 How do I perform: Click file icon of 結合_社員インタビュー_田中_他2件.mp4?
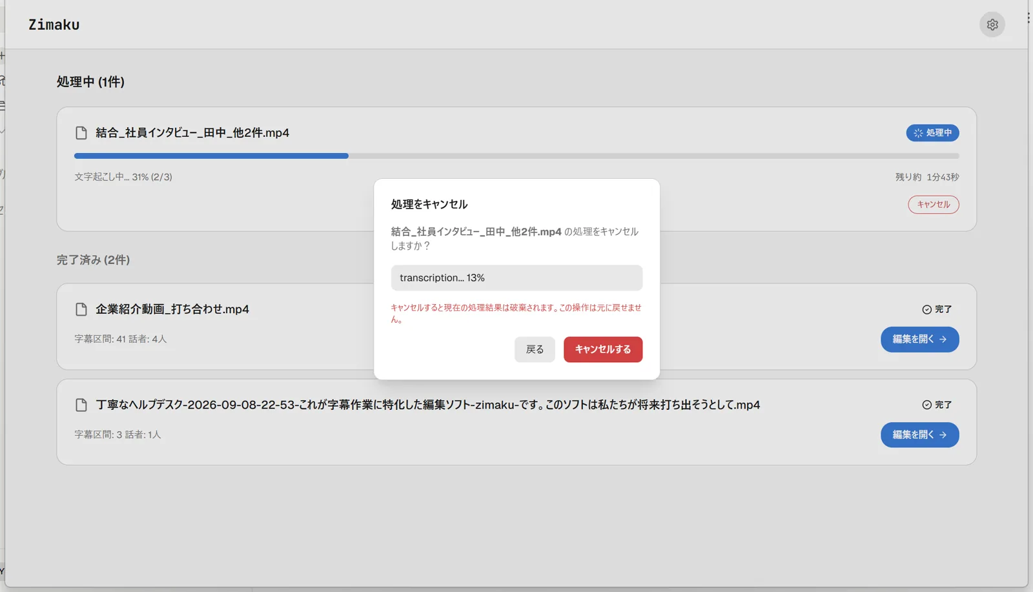tap(81, 133)
